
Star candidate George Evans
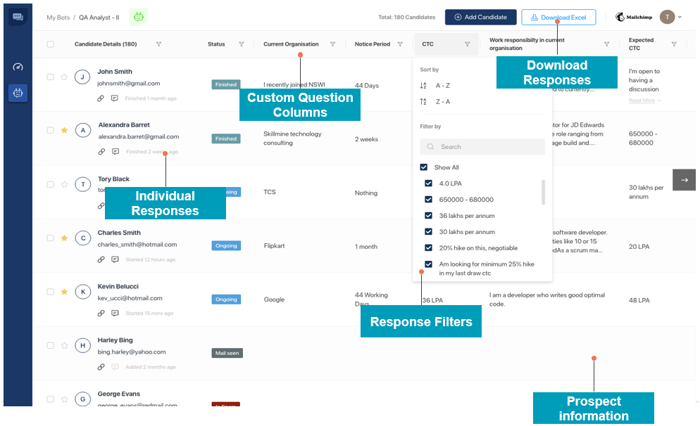pyautogui.click(x=64, y=399)
